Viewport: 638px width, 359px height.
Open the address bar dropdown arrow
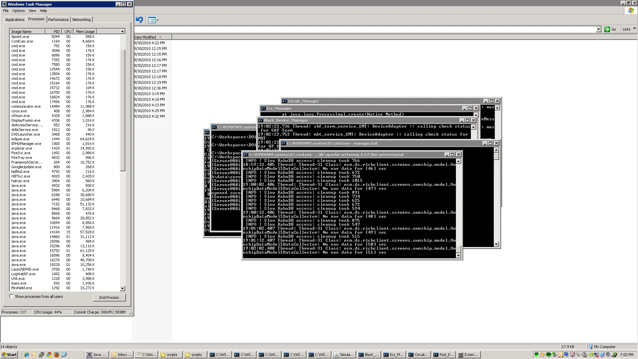(598, 29)
